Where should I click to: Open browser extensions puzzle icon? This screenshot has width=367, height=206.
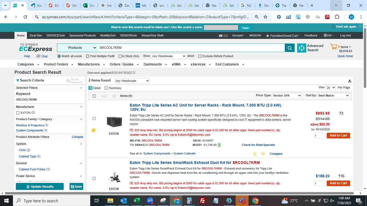337,17
